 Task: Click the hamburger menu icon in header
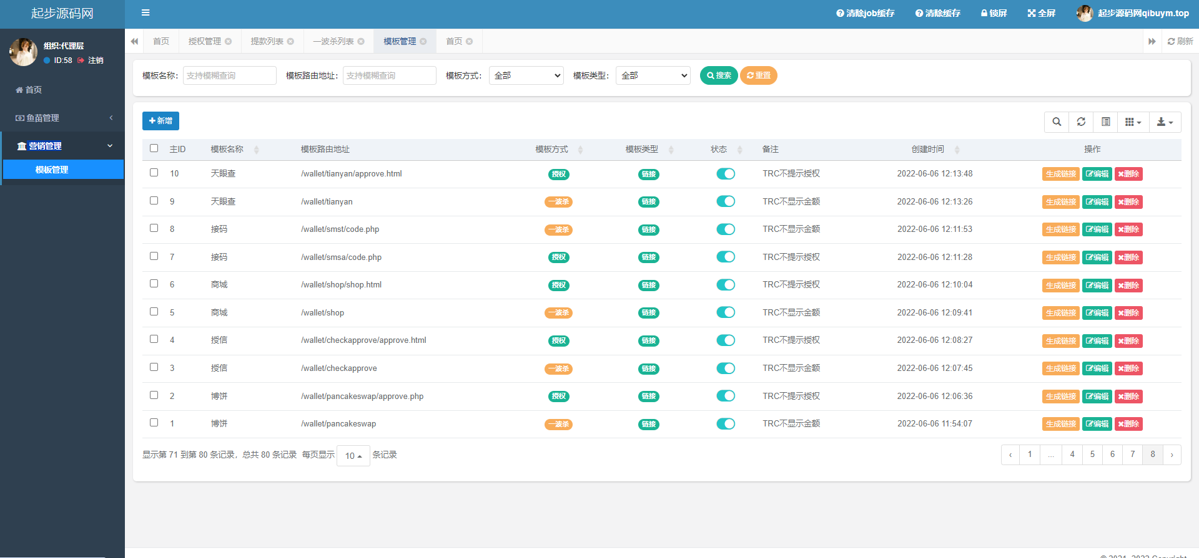point(146,12)
